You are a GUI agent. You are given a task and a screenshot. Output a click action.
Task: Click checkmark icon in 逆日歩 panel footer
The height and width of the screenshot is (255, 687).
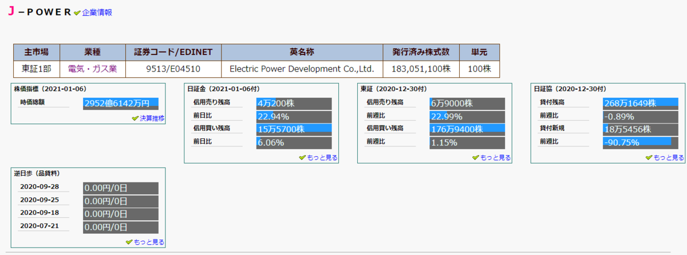coord(129,242)
